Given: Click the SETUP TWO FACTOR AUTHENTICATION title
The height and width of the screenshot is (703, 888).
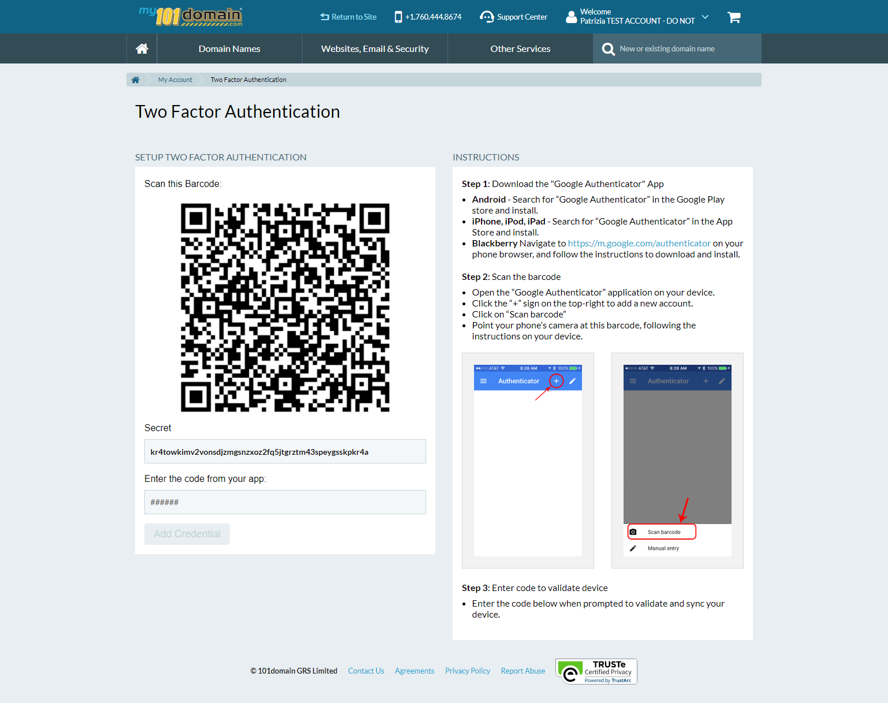Looking at the screenshot, I should pyautogui.click(x=221, y=157).
